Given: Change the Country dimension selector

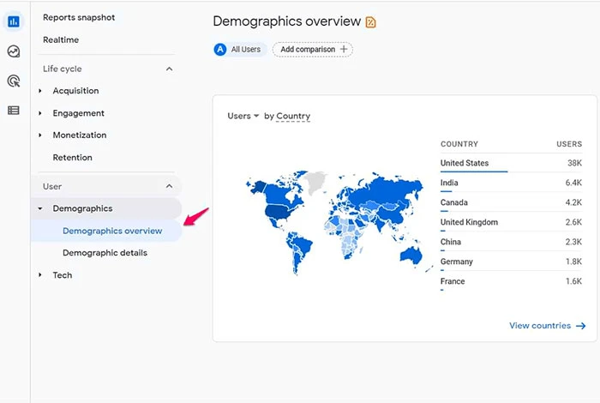Looking at the screenshot, I should (x=293, y=116).
